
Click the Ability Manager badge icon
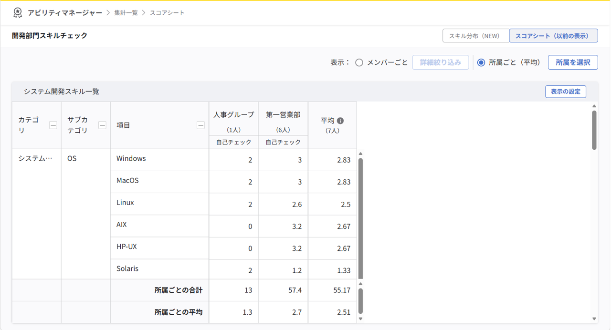[18, 12]
